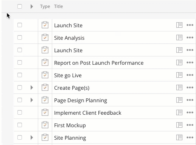
Task: Click task type icon for First Mockup
Action: coord(45,125)
